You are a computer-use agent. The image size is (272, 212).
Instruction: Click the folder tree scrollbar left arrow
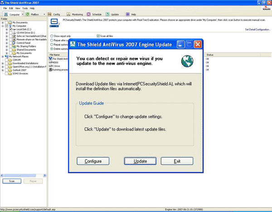(x=2, y=175)
